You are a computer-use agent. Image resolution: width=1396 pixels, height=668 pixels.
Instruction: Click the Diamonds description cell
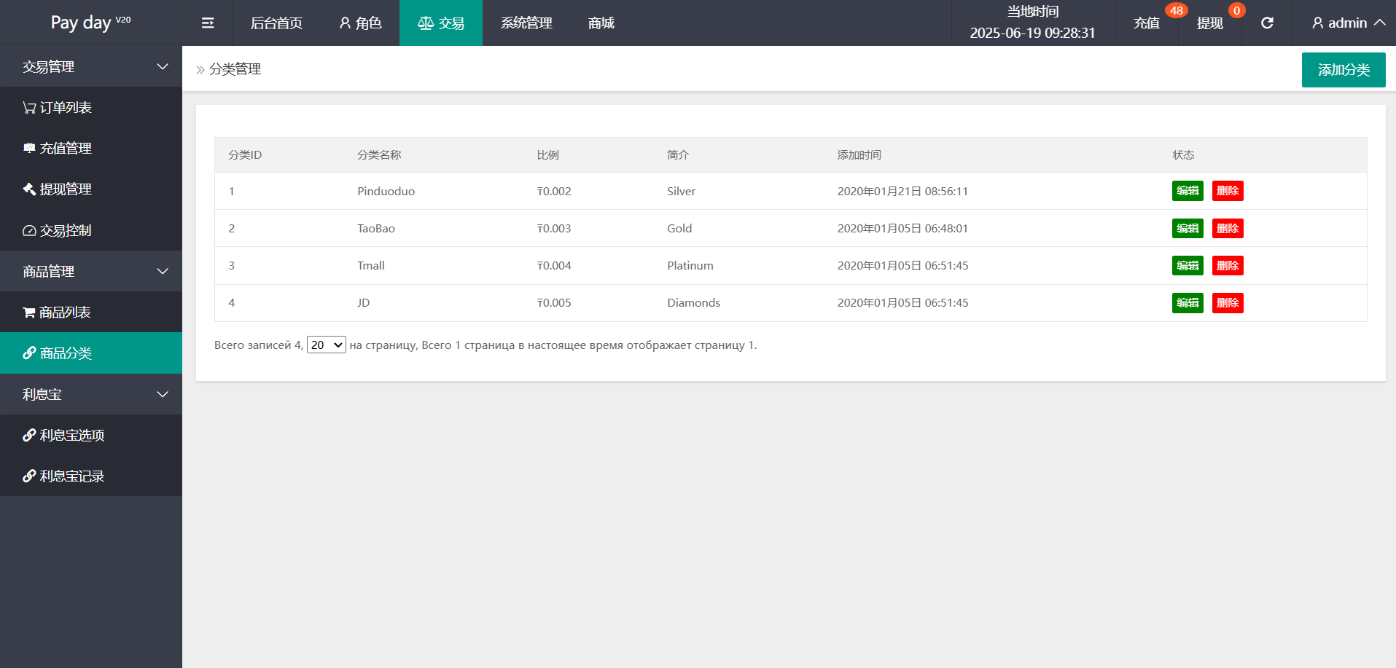tap(693, 302)
